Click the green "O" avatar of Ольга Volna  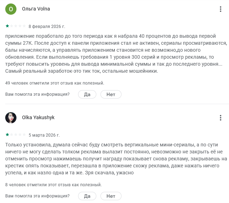11,9
